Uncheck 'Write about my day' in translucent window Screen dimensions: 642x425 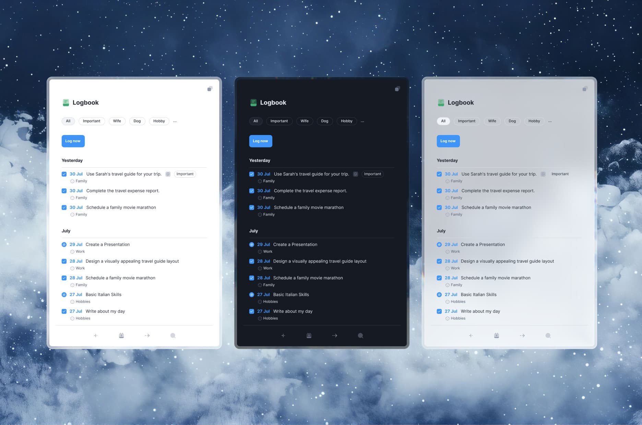coord(439,312)
